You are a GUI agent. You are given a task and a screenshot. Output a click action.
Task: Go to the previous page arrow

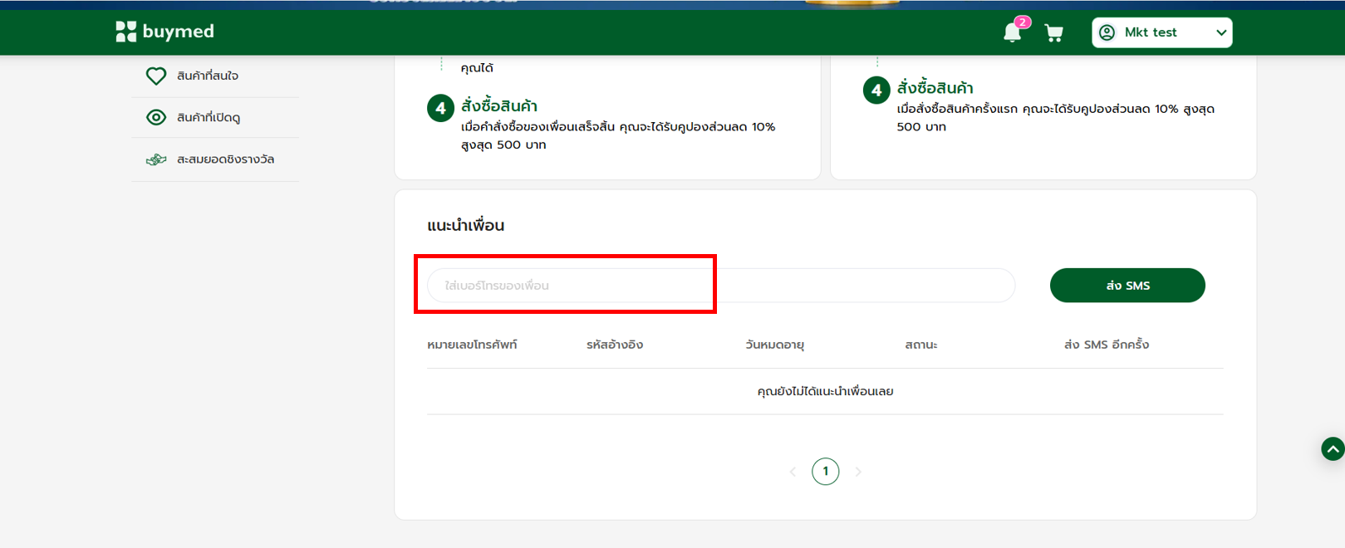(793, 472)
